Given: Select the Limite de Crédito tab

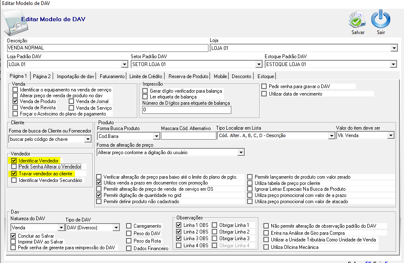Looking at the screenshot, I should point(146,76).
